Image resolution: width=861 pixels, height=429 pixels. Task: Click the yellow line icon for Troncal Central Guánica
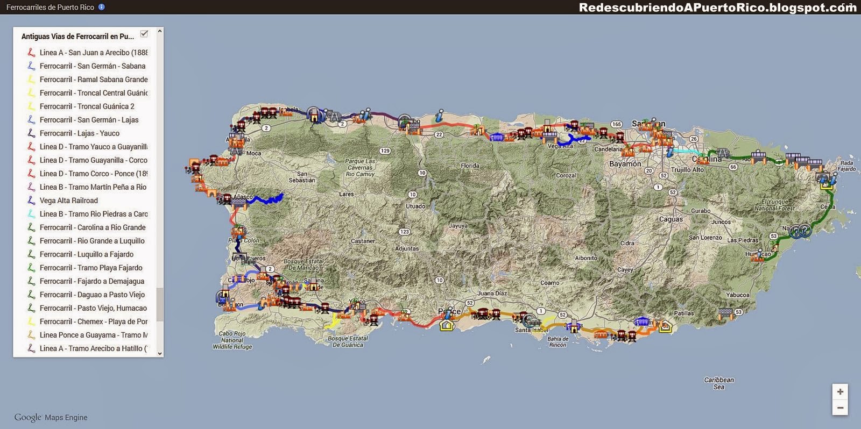point(31,93)
